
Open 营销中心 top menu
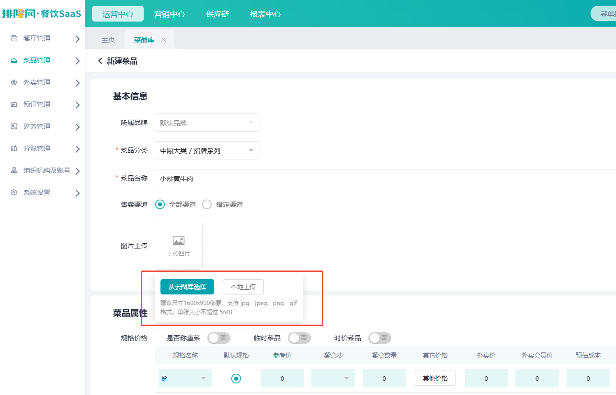[x=170, y=14]
